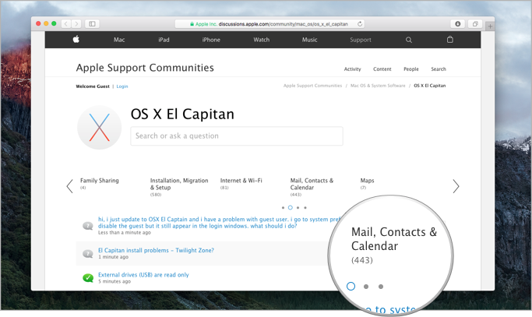Viewport: 532px width, 317px height.
Task: Toggle the Safari sidebar button
Action: 92,24
